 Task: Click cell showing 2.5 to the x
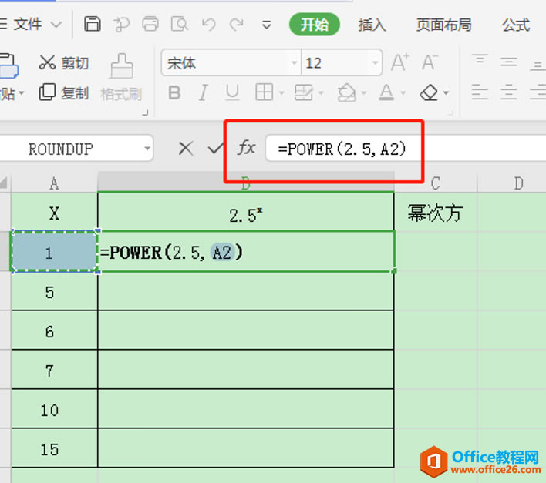coord(246,212)
